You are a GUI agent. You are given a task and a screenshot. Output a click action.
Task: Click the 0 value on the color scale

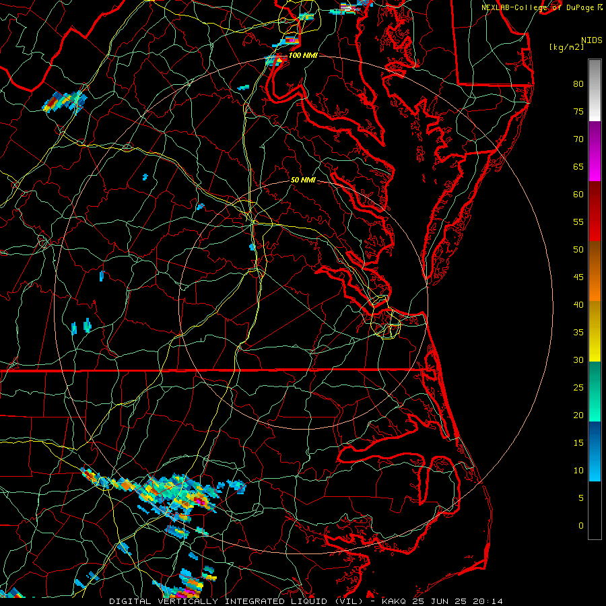(581, 526)
